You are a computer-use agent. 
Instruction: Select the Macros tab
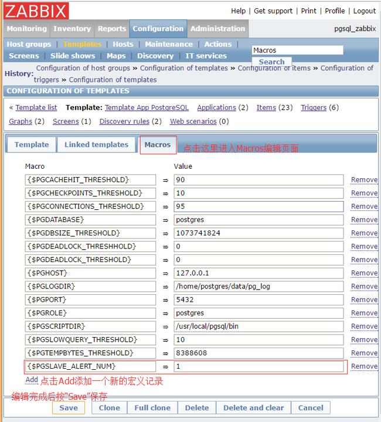click(x=158, y=145)
